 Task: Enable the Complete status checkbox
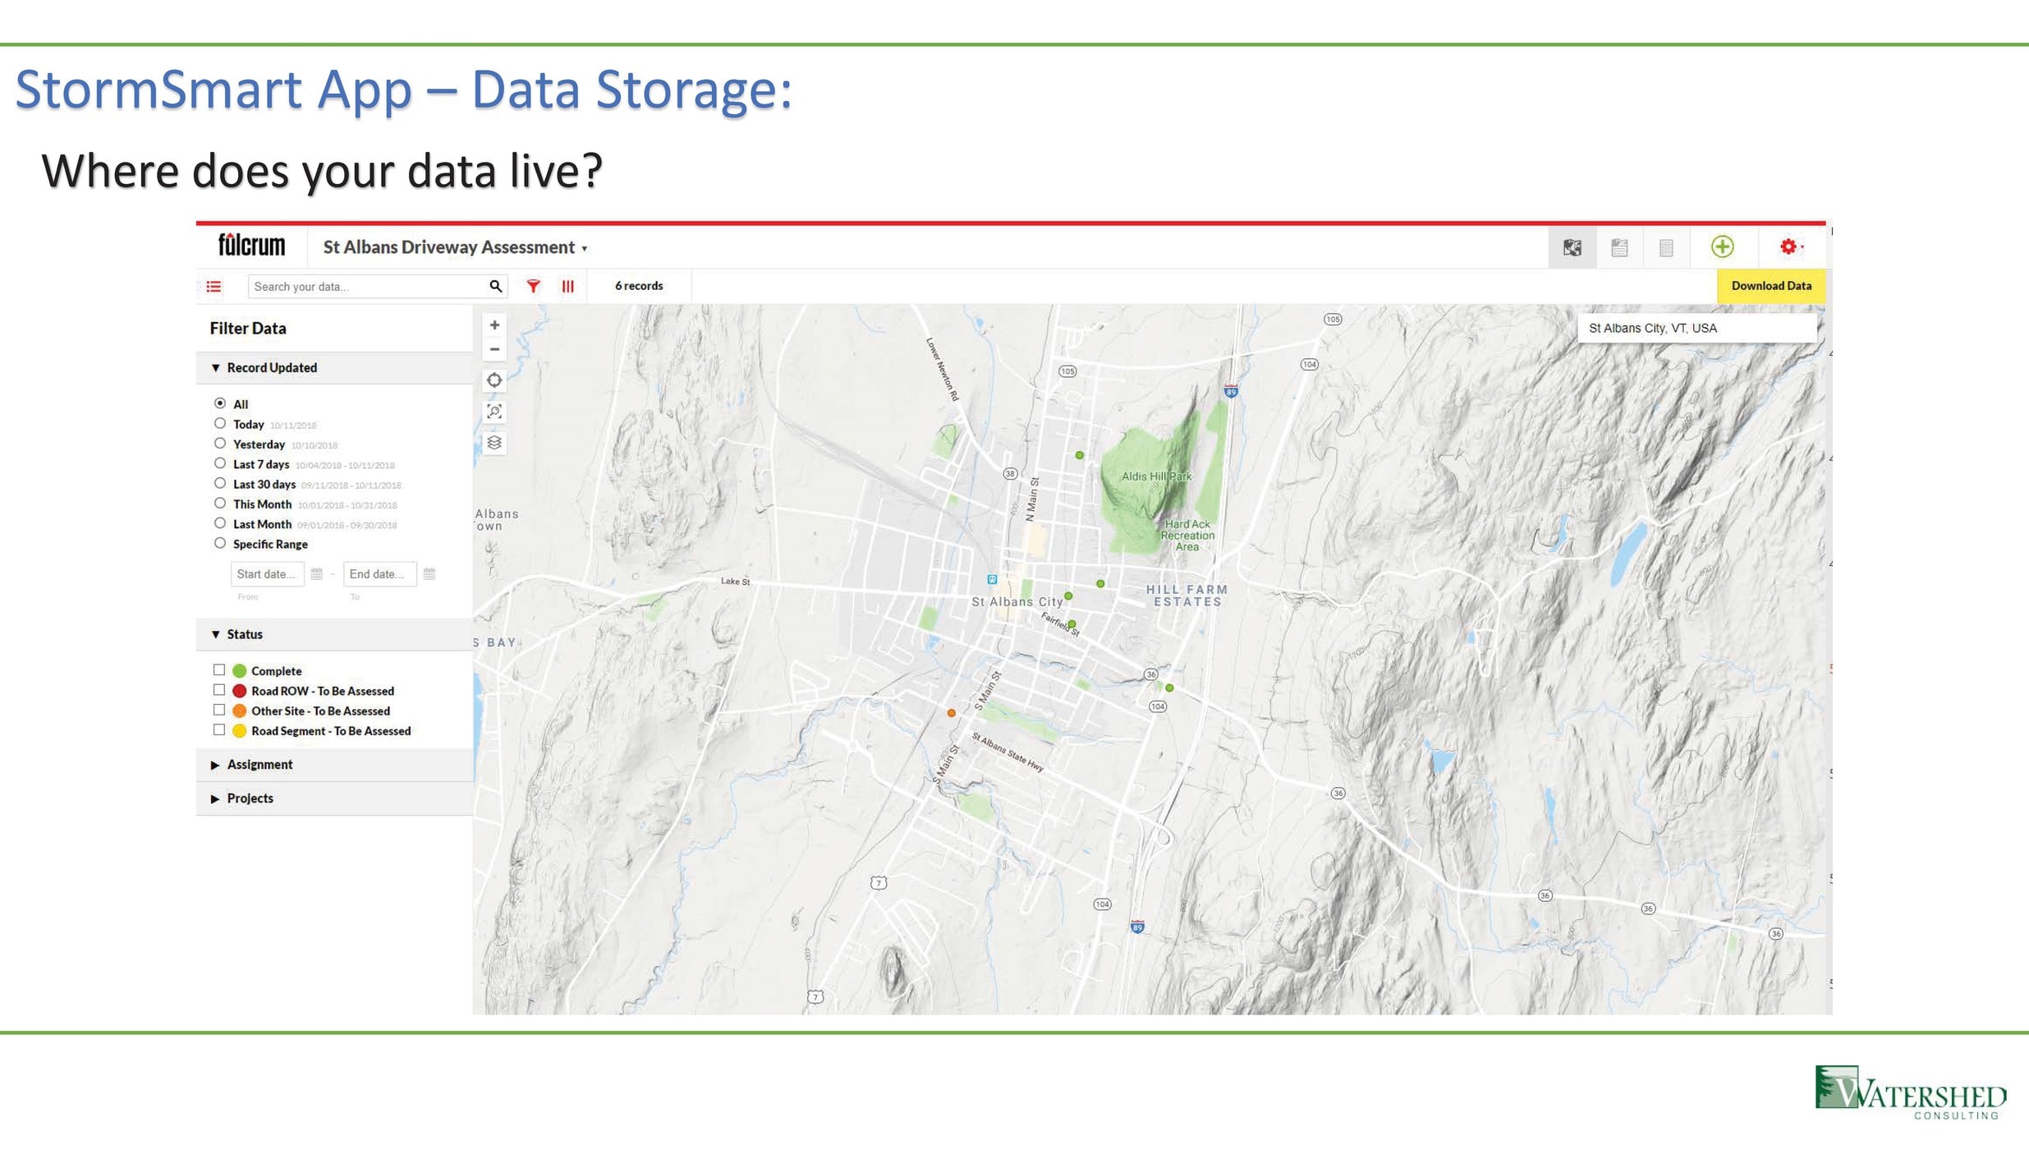tap(218, 669)
